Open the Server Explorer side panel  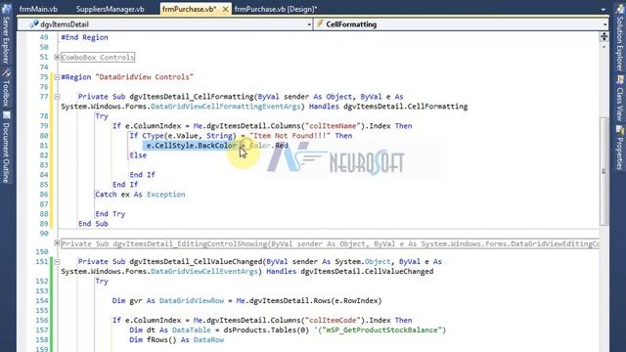[6, 39]
